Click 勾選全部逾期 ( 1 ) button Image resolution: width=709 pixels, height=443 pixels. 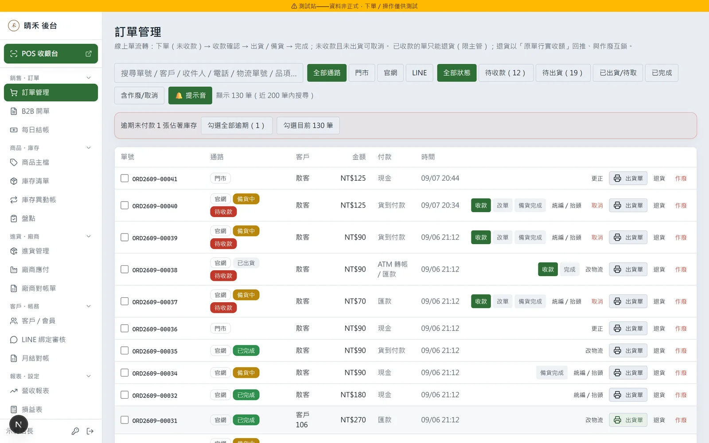(x=236, y=125)
